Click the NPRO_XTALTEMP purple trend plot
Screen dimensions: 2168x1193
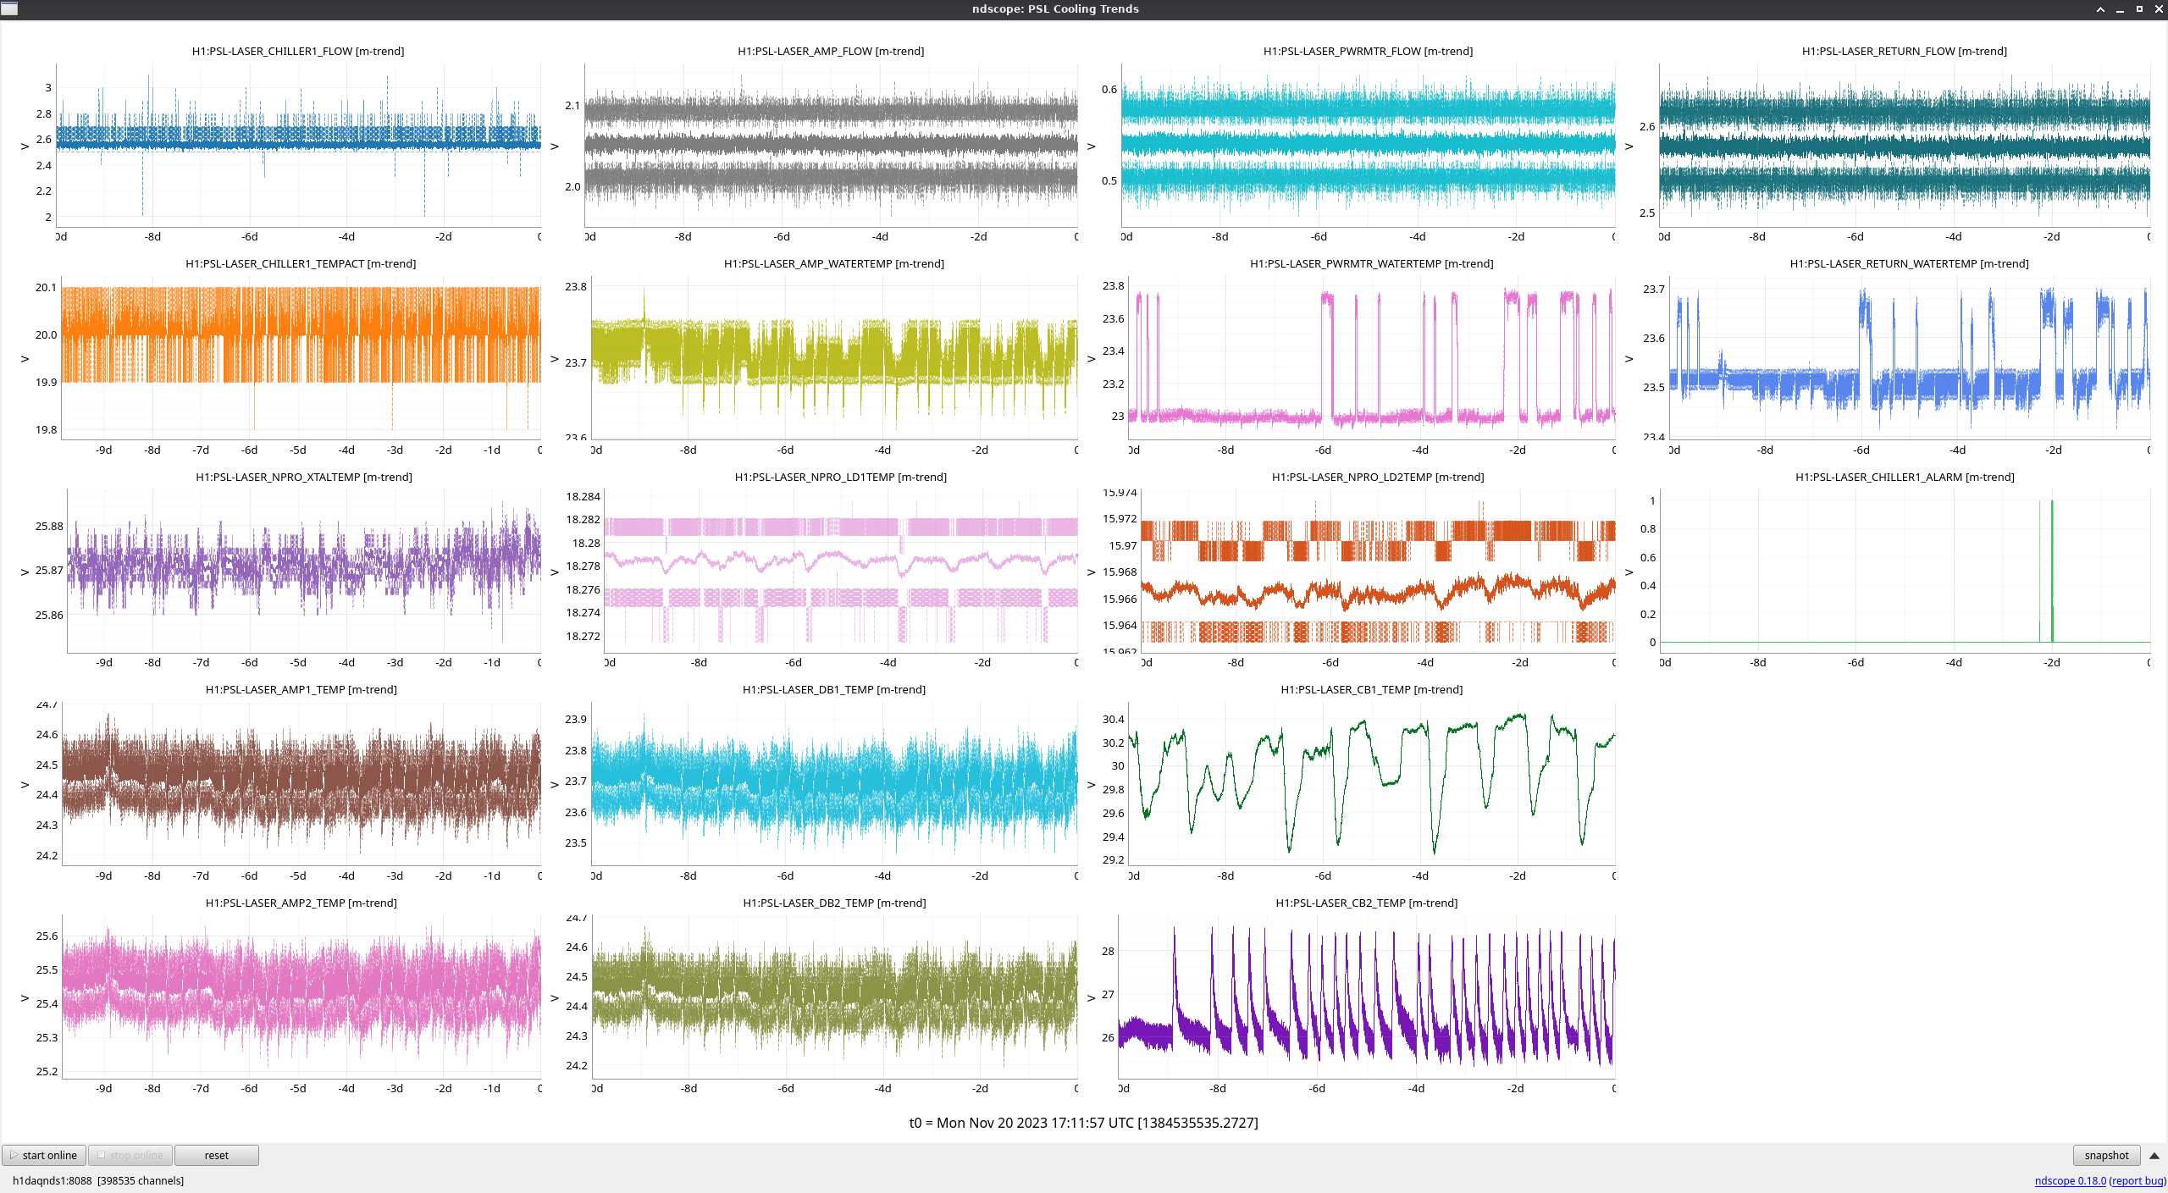(303, 569)
